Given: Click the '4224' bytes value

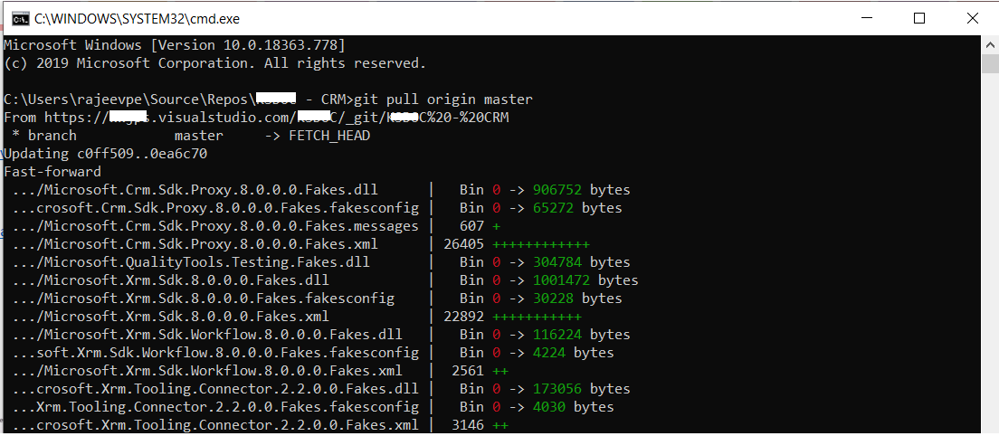Looking at the screenshot, I should pyautogui.click(x=550, y=352).
